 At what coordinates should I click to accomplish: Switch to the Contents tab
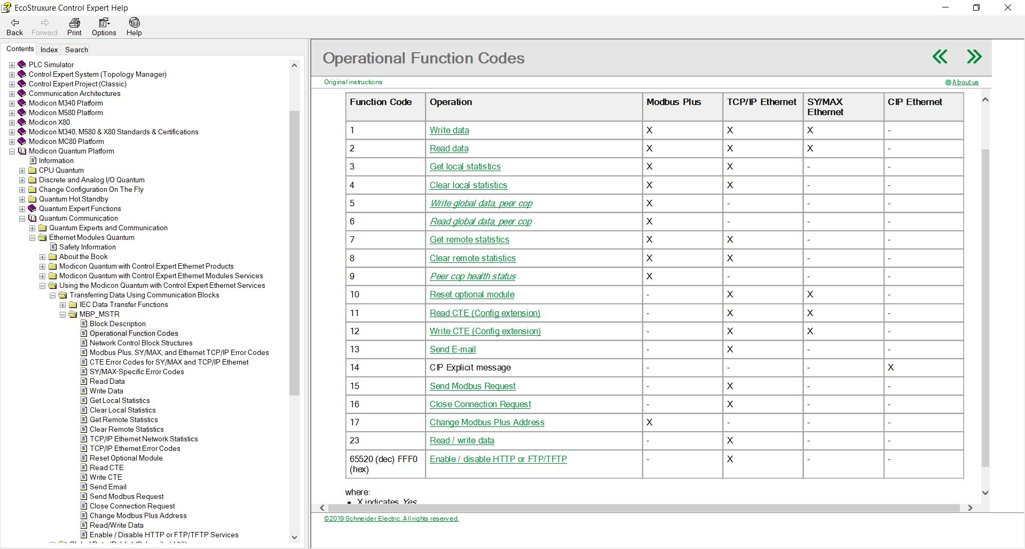coord(20,49)
